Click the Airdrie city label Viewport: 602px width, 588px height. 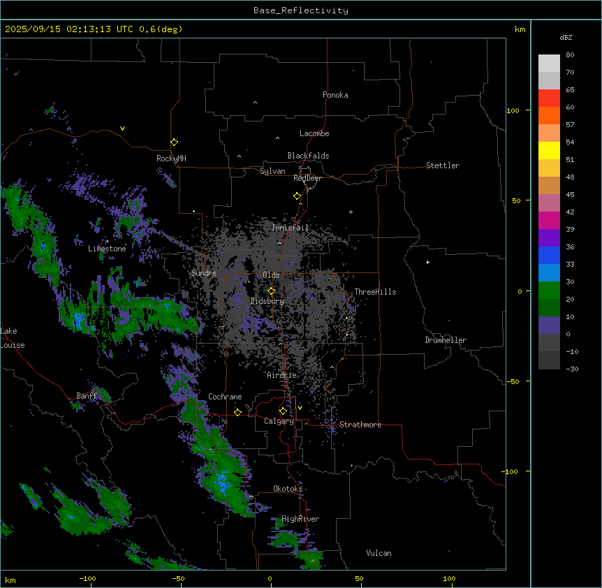pos(282,375)
